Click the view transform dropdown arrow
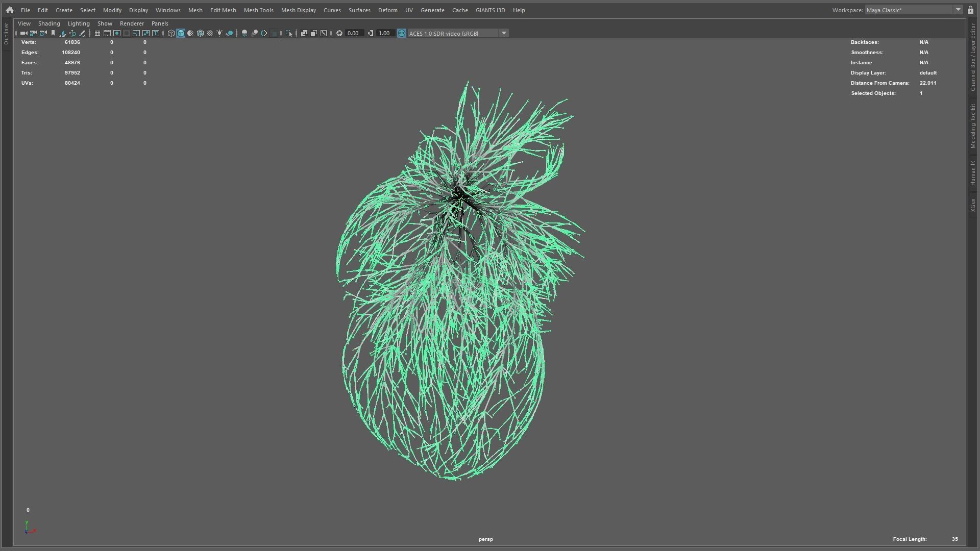The height and width of the screenshot is (551, 980). 504,33
